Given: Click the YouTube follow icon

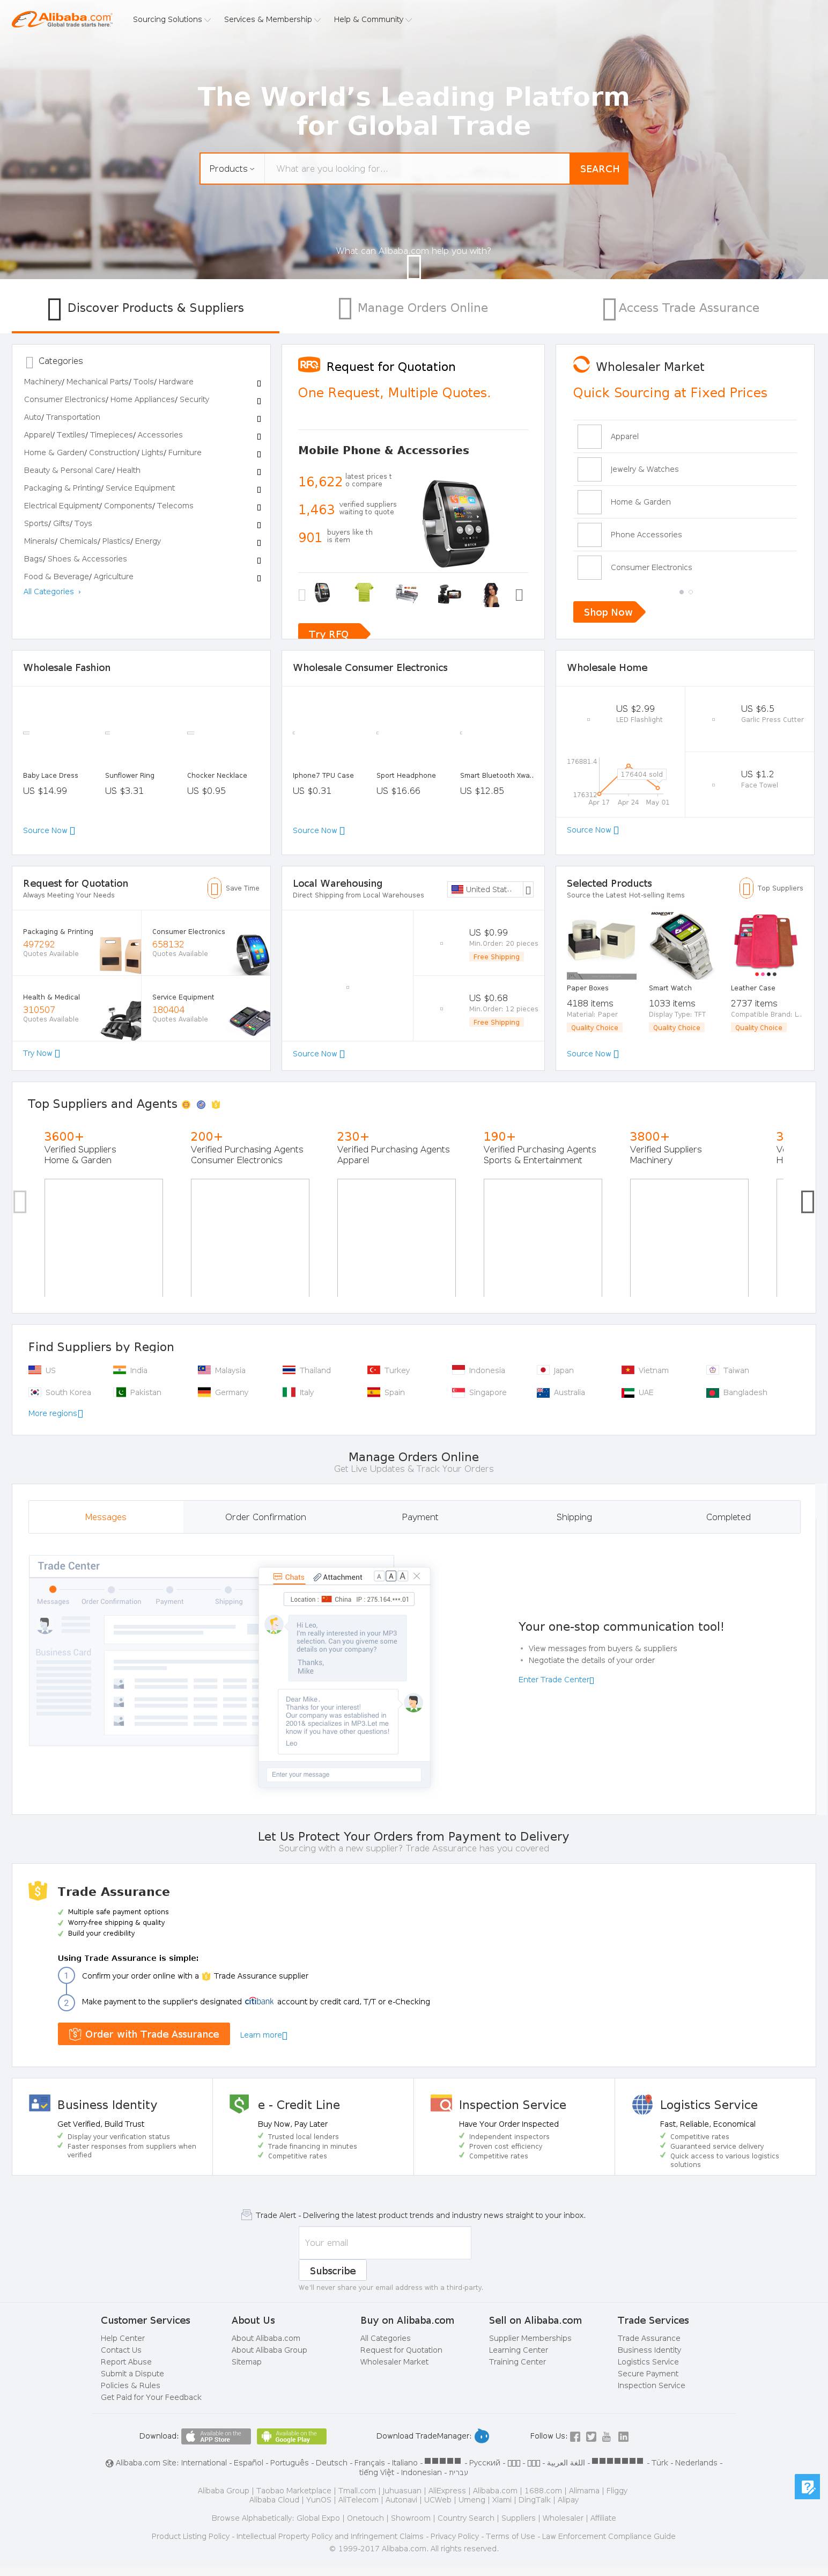Looking at the screenshot, I should click(607, 2436).
